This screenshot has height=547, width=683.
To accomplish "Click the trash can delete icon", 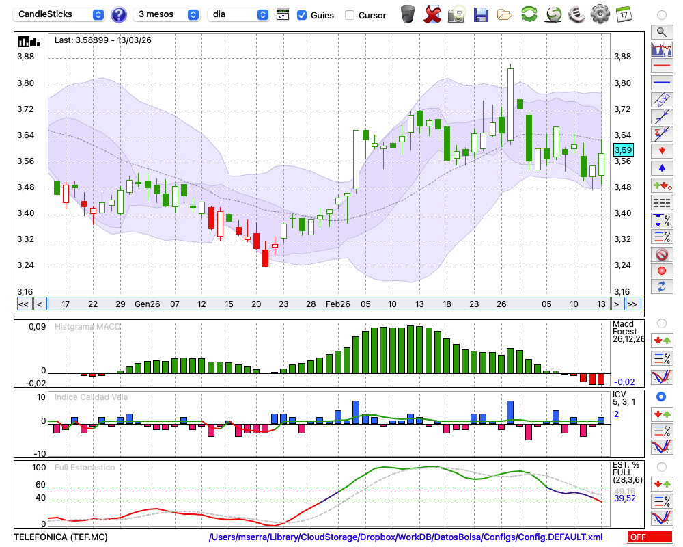I will point(408,14).
